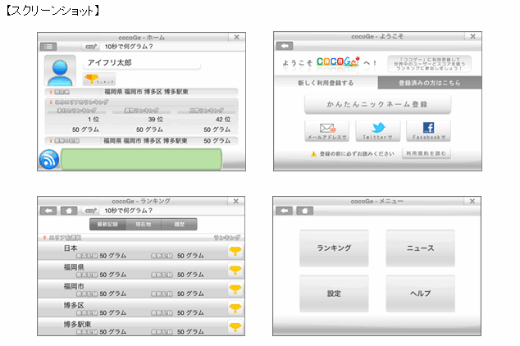
Task: Click the 42 位 monthly ranking value
Action: (x=223, y=120)
